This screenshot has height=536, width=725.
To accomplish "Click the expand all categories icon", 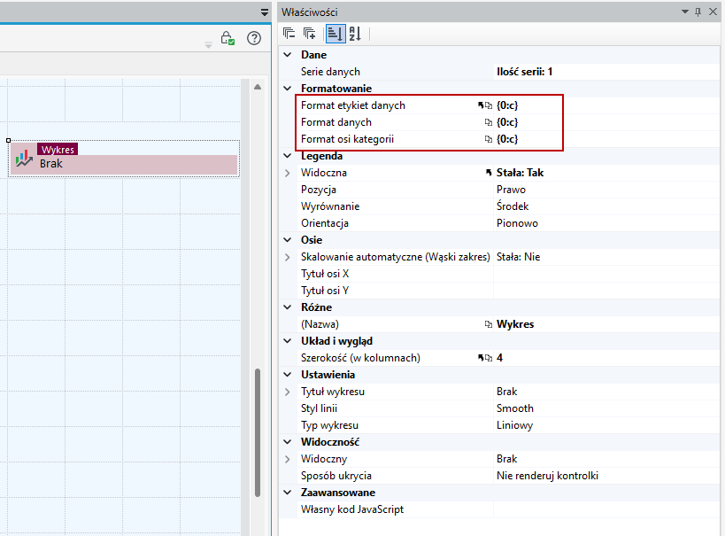I will (309, 34).
